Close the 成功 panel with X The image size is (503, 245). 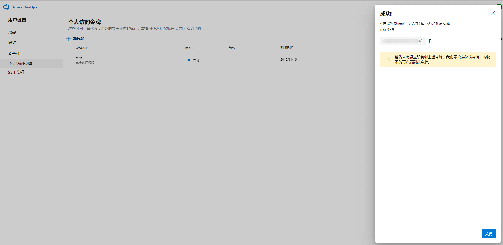pyautogui.click(x=492, y=13)
